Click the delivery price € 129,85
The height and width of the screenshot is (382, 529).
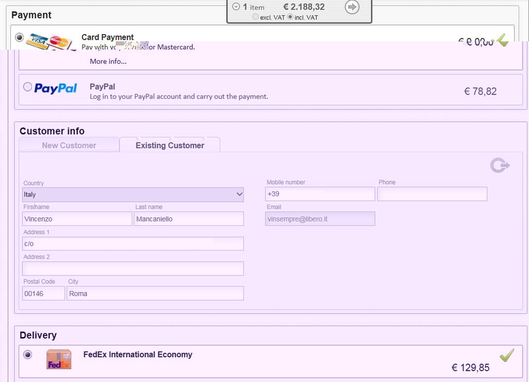coord(470,368)
